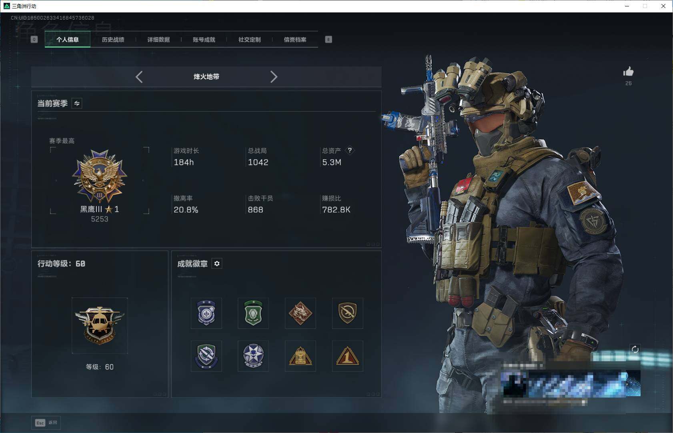Rotate the character with the refresh icon
Viewport: 673px width, 433px height.
tap(635, 349)
